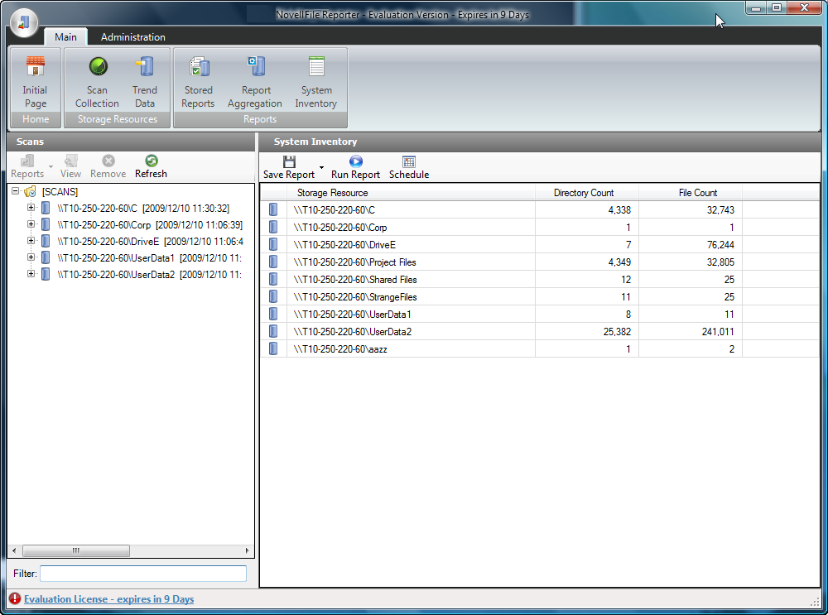This screenshot has height=615, width=828.
Task: Expand the UserData1 scan node
Action: [x=31, y=257]
